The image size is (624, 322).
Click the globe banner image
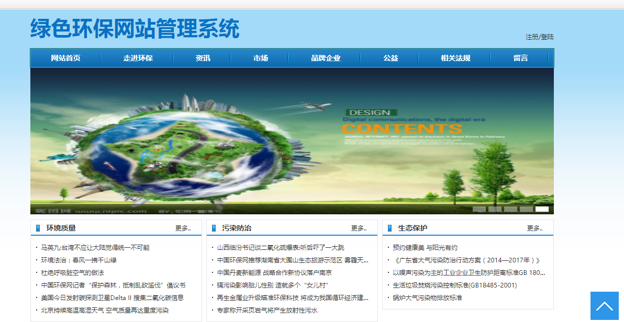(292, 141)
